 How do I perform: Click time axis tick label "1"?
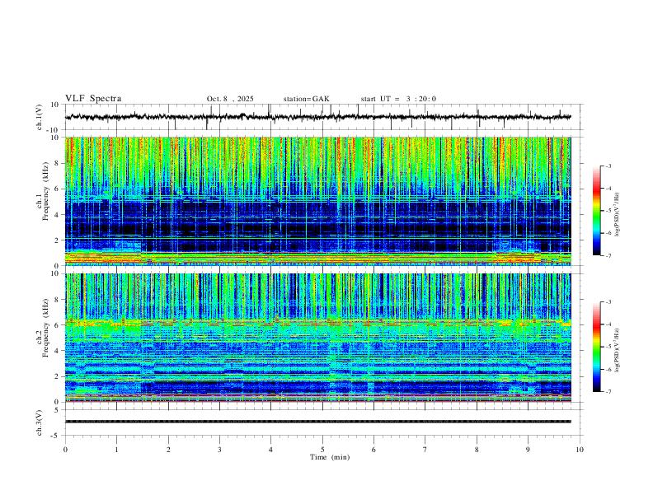(x=116, y=450)
